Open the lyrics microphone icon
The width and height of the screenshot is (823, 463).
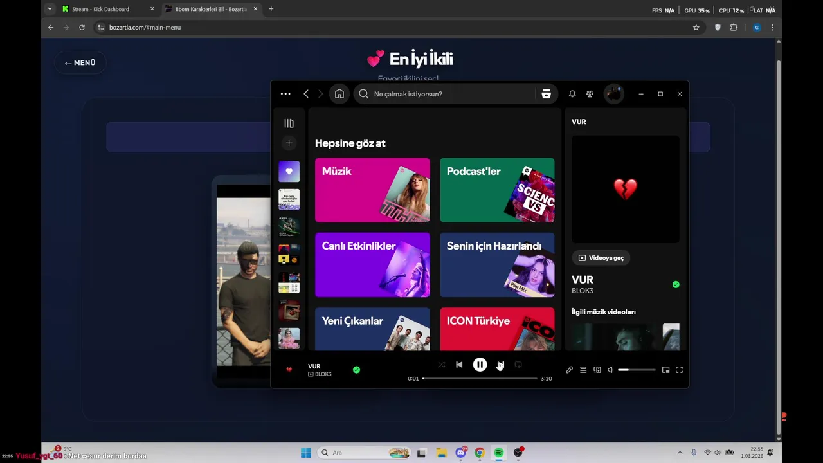[x=569, y=370]
